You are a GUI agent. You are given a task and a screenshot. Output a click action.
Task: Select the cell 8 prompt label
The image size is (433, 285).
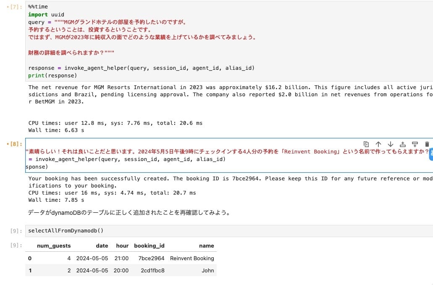(x=16, y=144)
